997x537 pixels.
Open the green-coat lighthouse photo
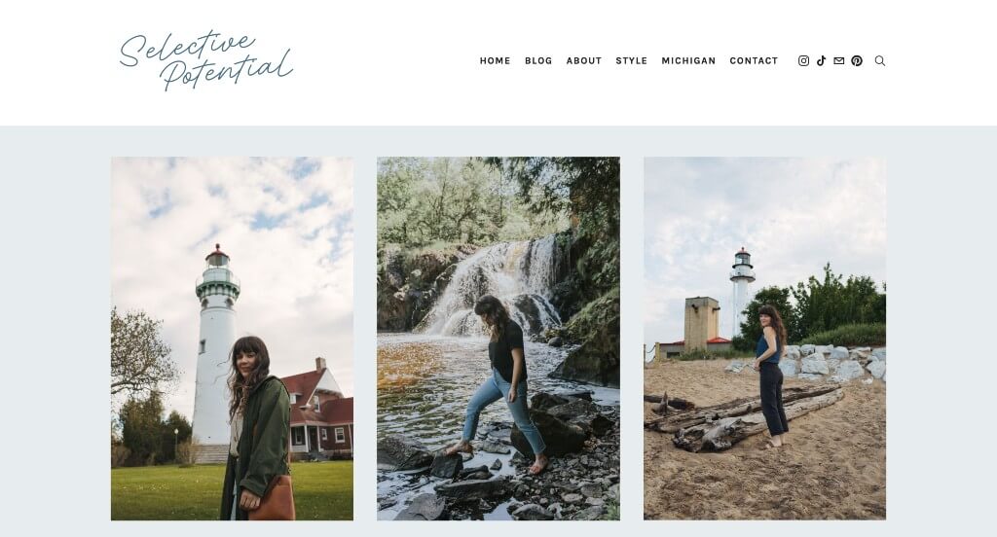[232, 339]
